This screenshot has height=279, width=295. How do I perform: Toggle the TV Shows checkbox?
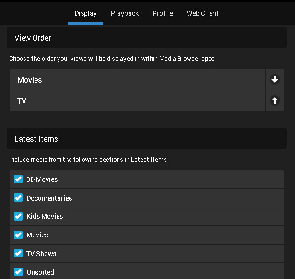(18, 254)
